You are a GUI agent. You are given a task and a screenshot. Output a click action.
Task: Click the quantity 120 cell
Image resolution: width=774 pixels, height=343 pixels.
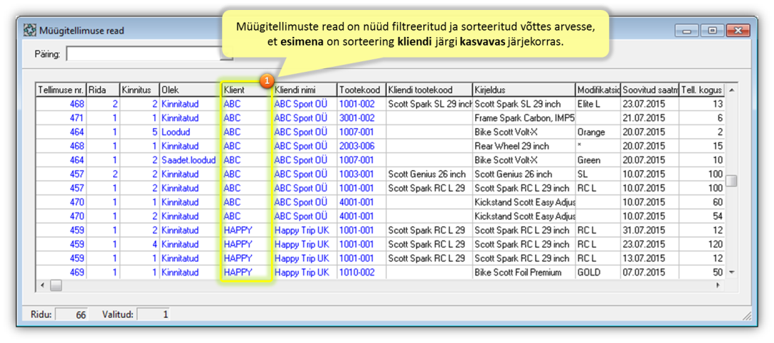point(702,244)
